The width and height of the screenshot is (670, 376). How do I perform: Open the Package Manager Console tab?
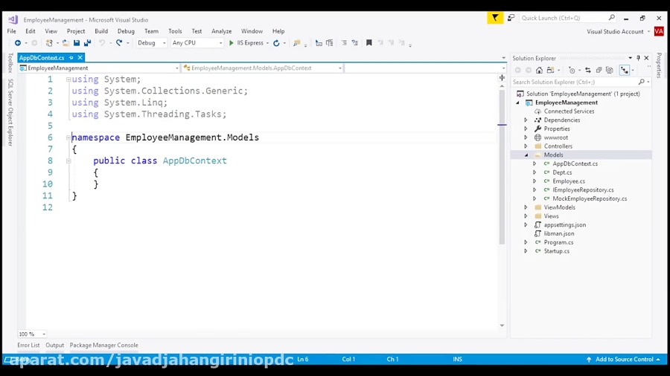[103, 346]
